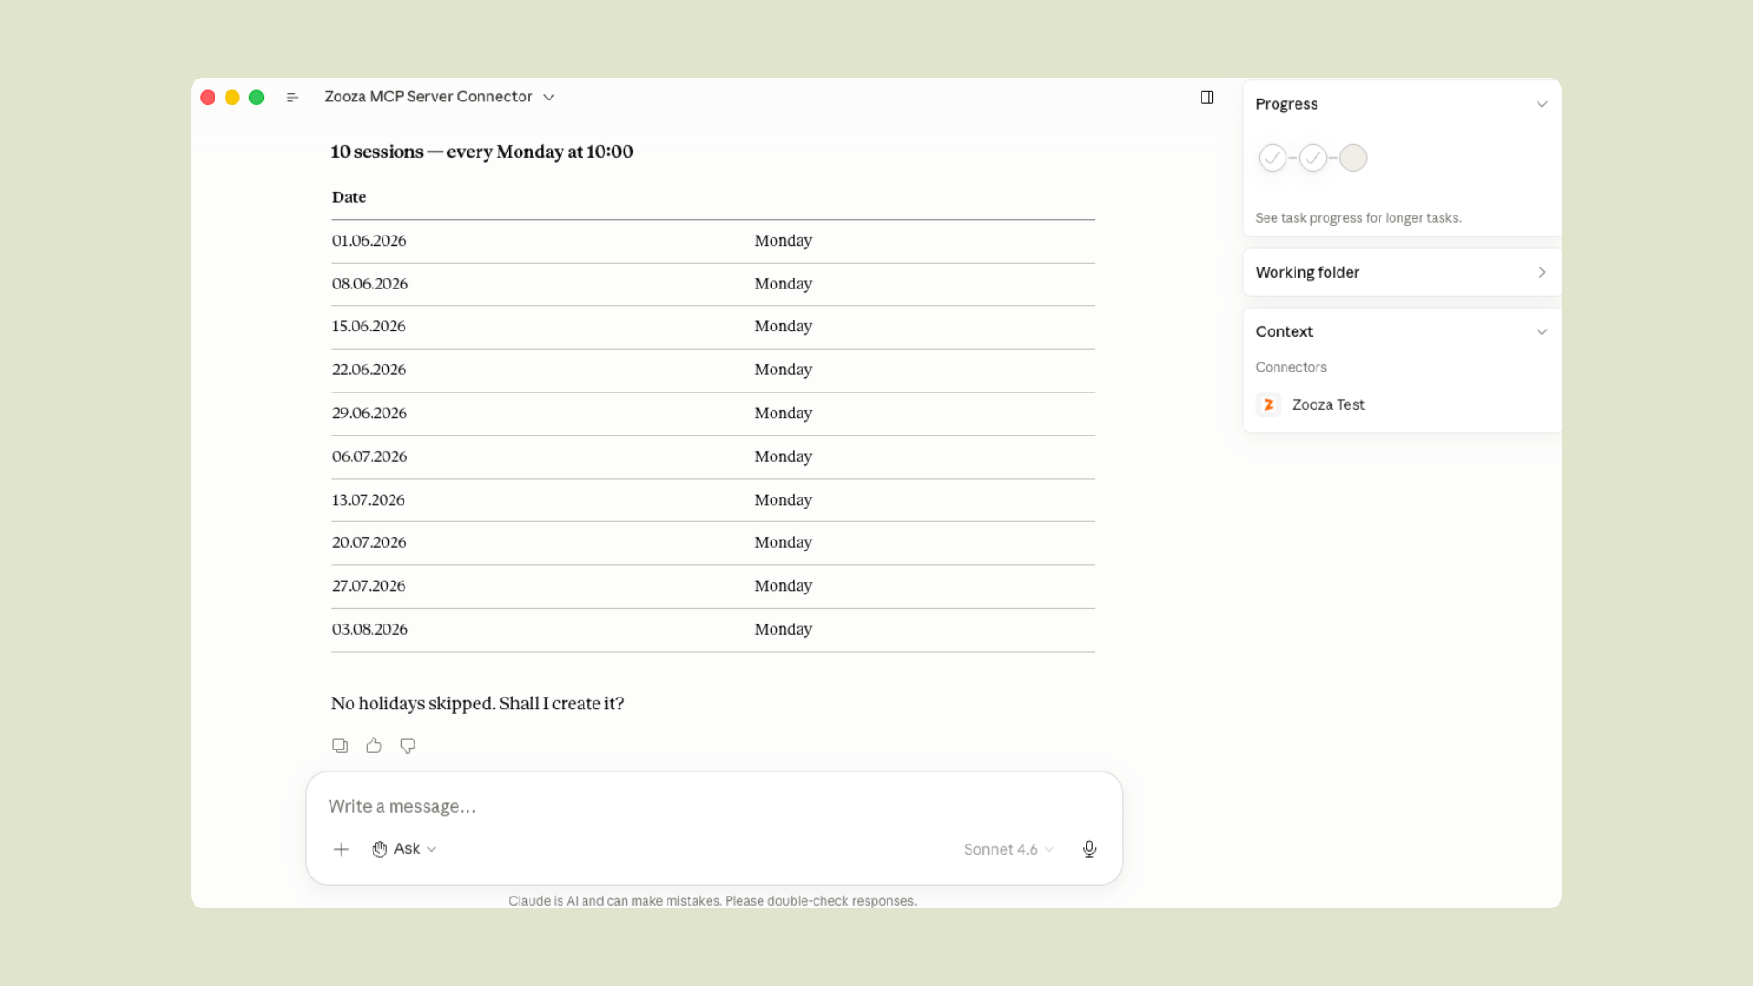Toggle the right panel layout icon
Screen dimensions: 1753x986
pyautogui.click(x=1207, y=98)
